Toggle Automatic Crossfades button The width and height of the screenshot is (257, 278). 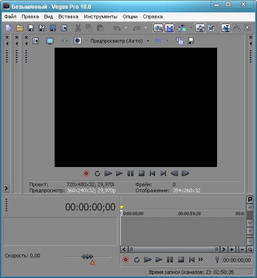point(169,28)
